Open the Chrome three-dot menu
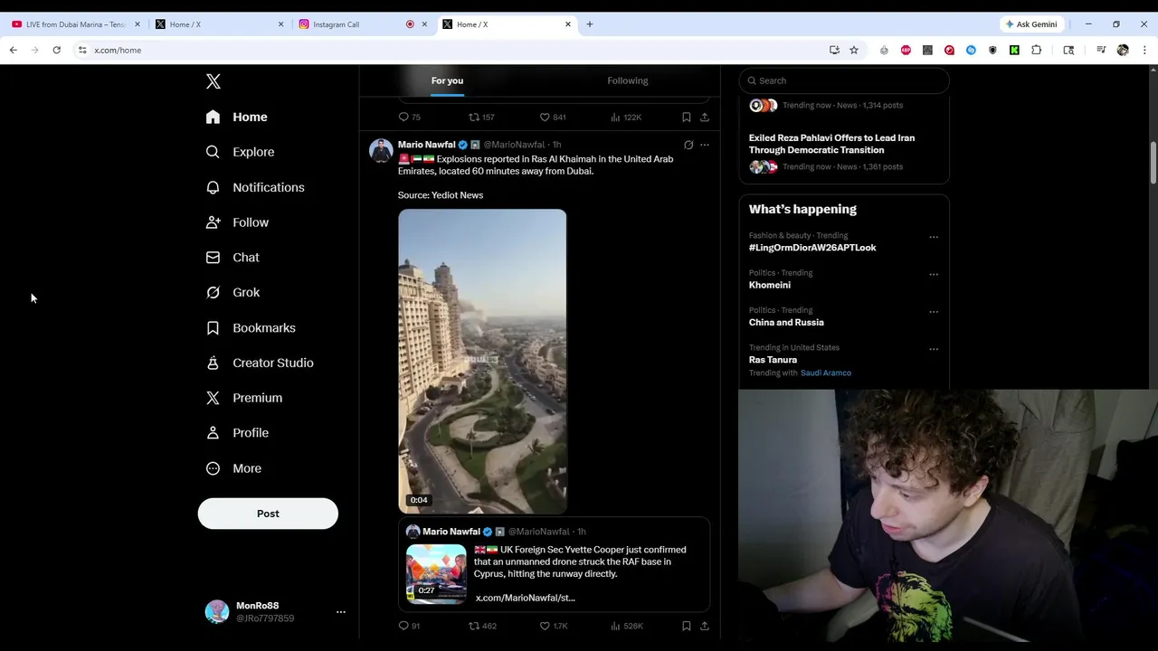This screenshot has width=1158, height=651. click(1144, 50)
